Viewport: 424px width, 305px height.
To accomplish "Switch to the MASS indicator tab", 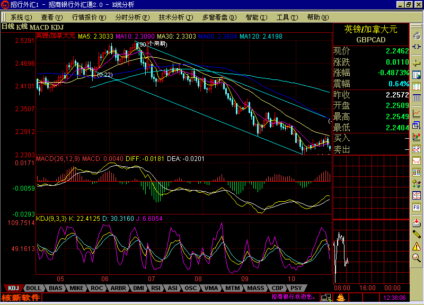I will point(255,288).
